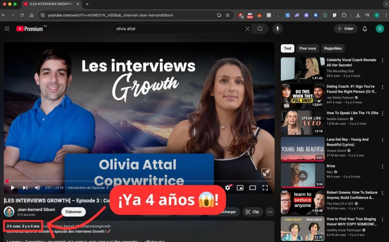Open Jean-bernard Siboni channel avatar
The height and width of the screenshot is (242, 389).
(9, 212)
